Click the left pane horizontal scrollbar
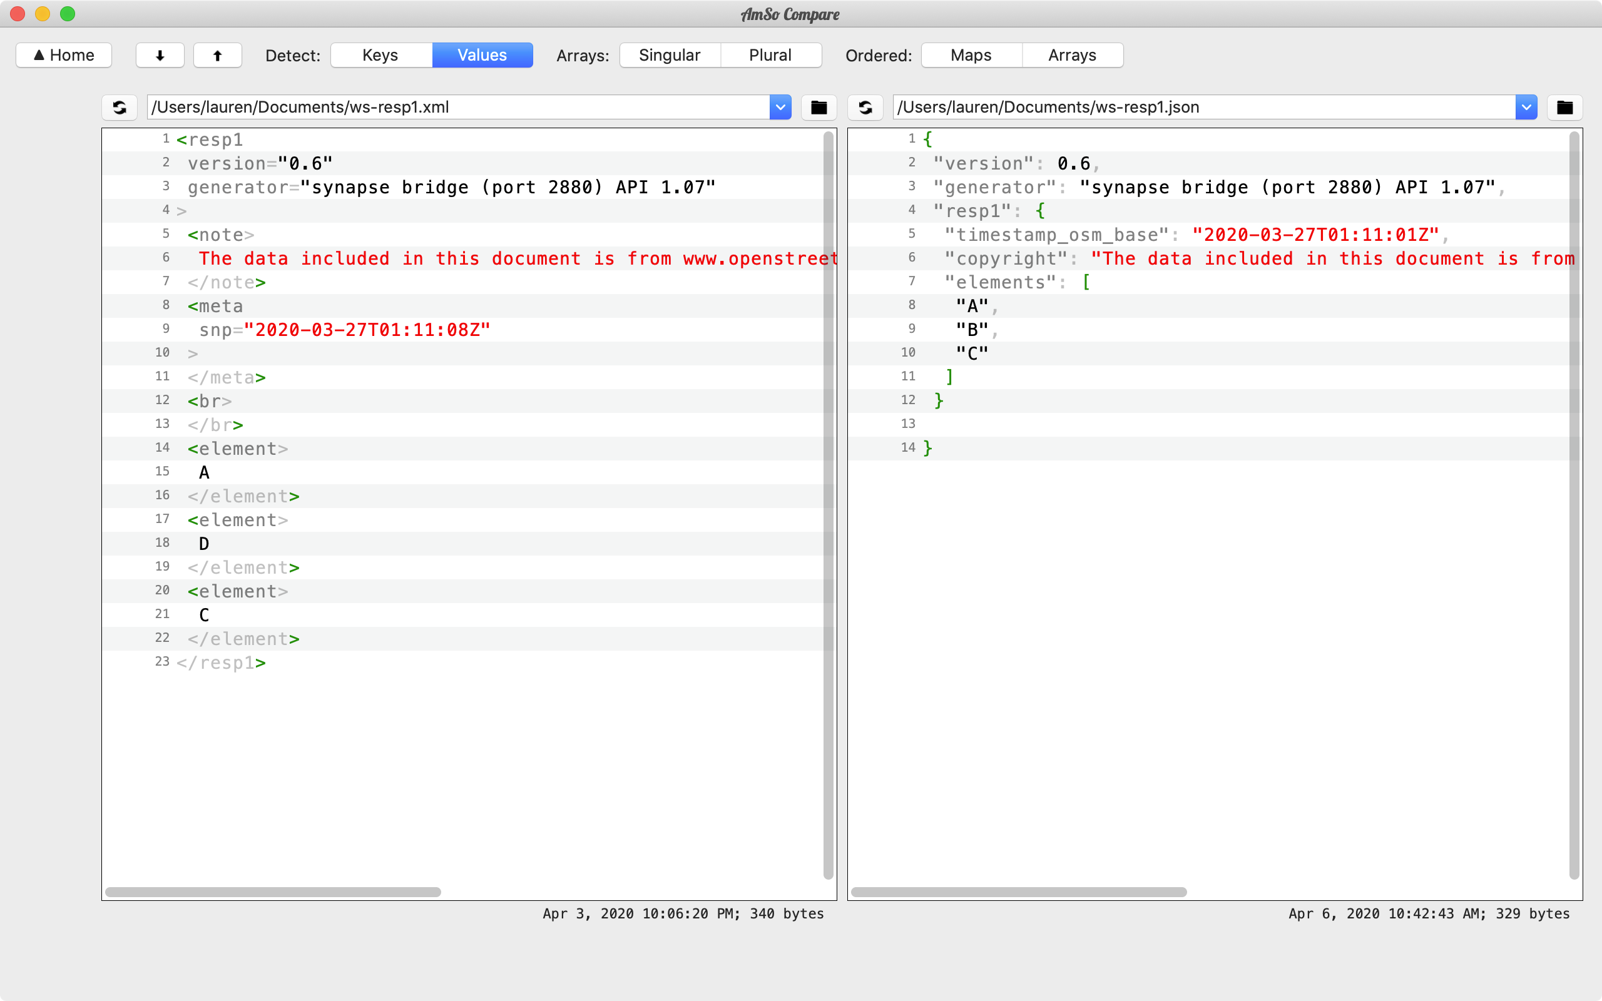This screenshot has width=1602, height=1001. [273, 892]
